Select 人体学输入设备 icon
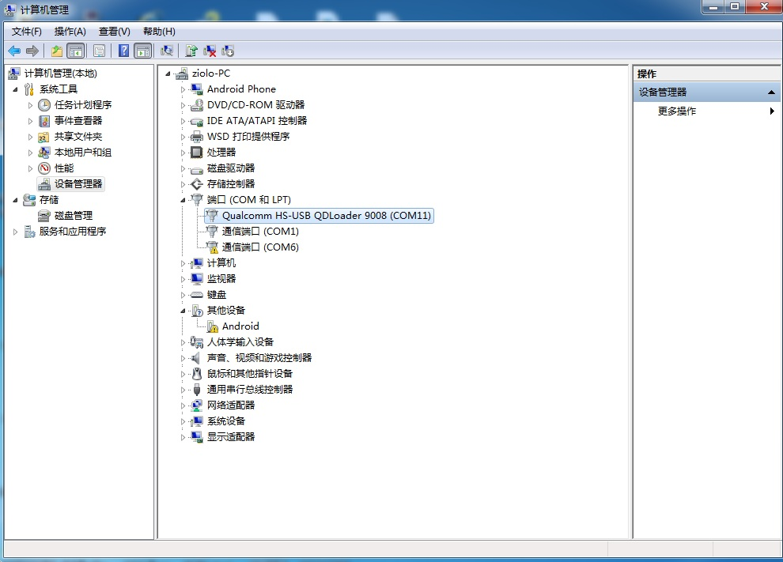783x562 pixels. pos(197,342)
